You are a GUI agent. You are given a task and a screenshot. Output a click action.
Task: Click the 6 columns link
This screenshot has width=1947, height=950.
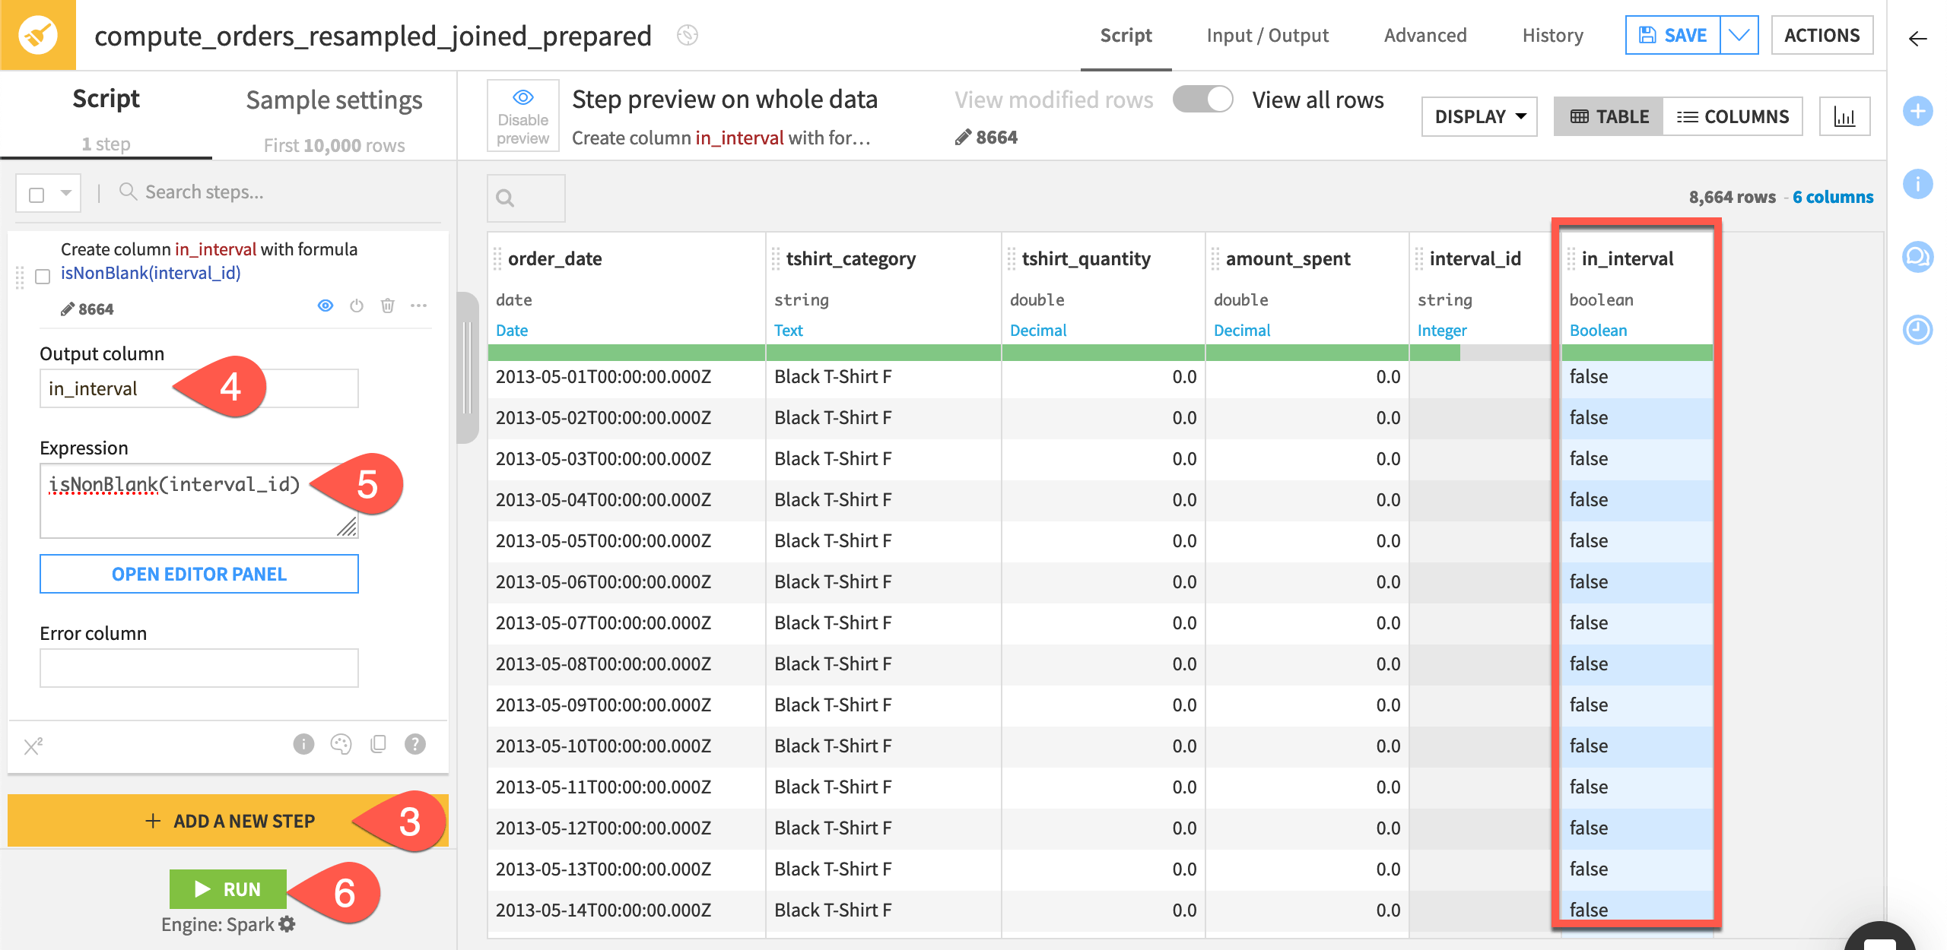[x=1833, y=197]
